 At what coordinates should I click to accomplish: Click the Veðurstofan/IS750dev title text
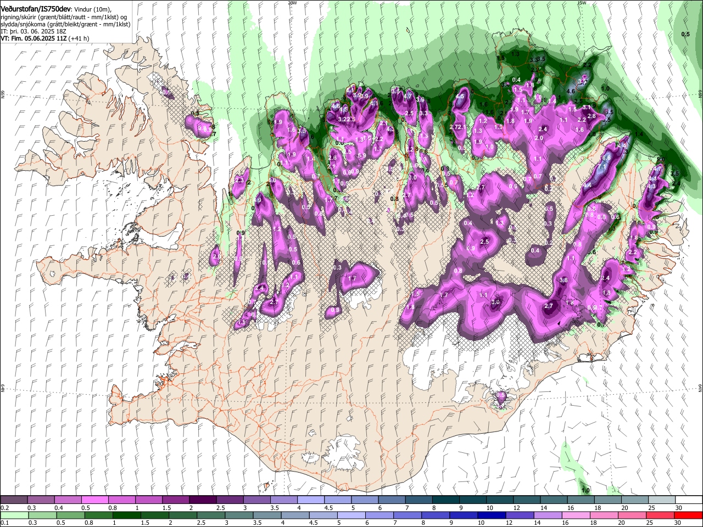36,8
